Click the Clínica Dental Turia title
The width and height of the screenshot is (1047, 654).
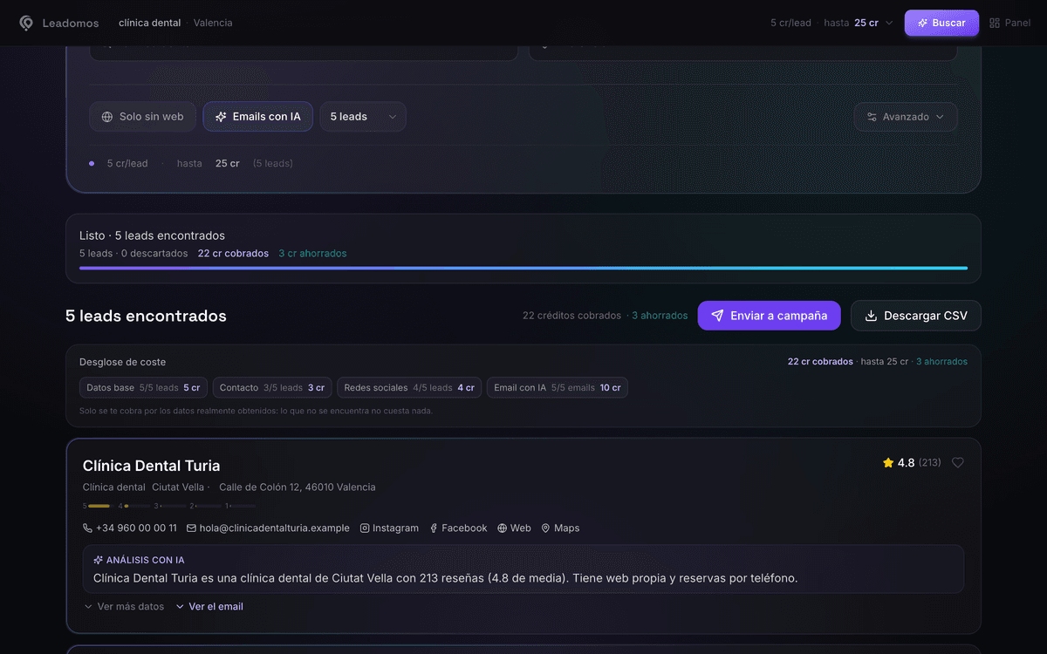(152, 466)
